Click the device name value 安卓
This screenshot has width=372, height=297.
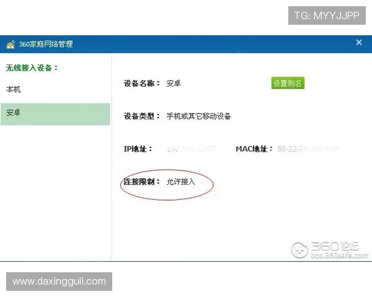(x=174, y=84)
